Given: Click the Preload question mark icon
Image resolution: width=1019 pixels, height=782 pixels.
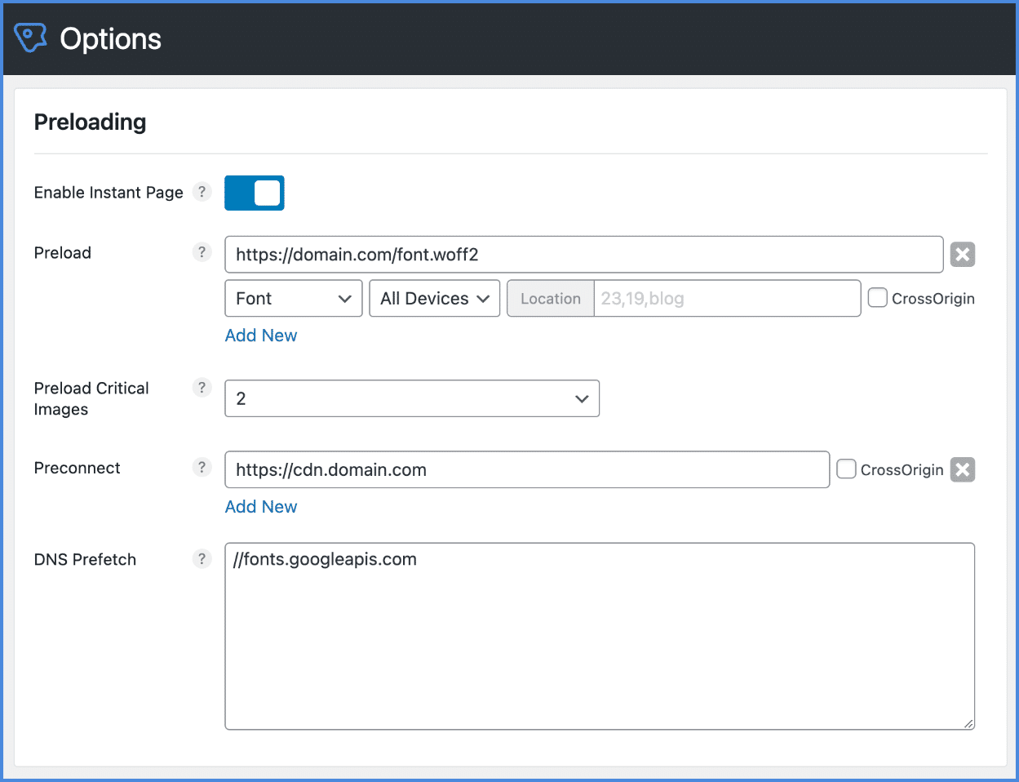Looking at the screenshot, I should coord(202,252).
